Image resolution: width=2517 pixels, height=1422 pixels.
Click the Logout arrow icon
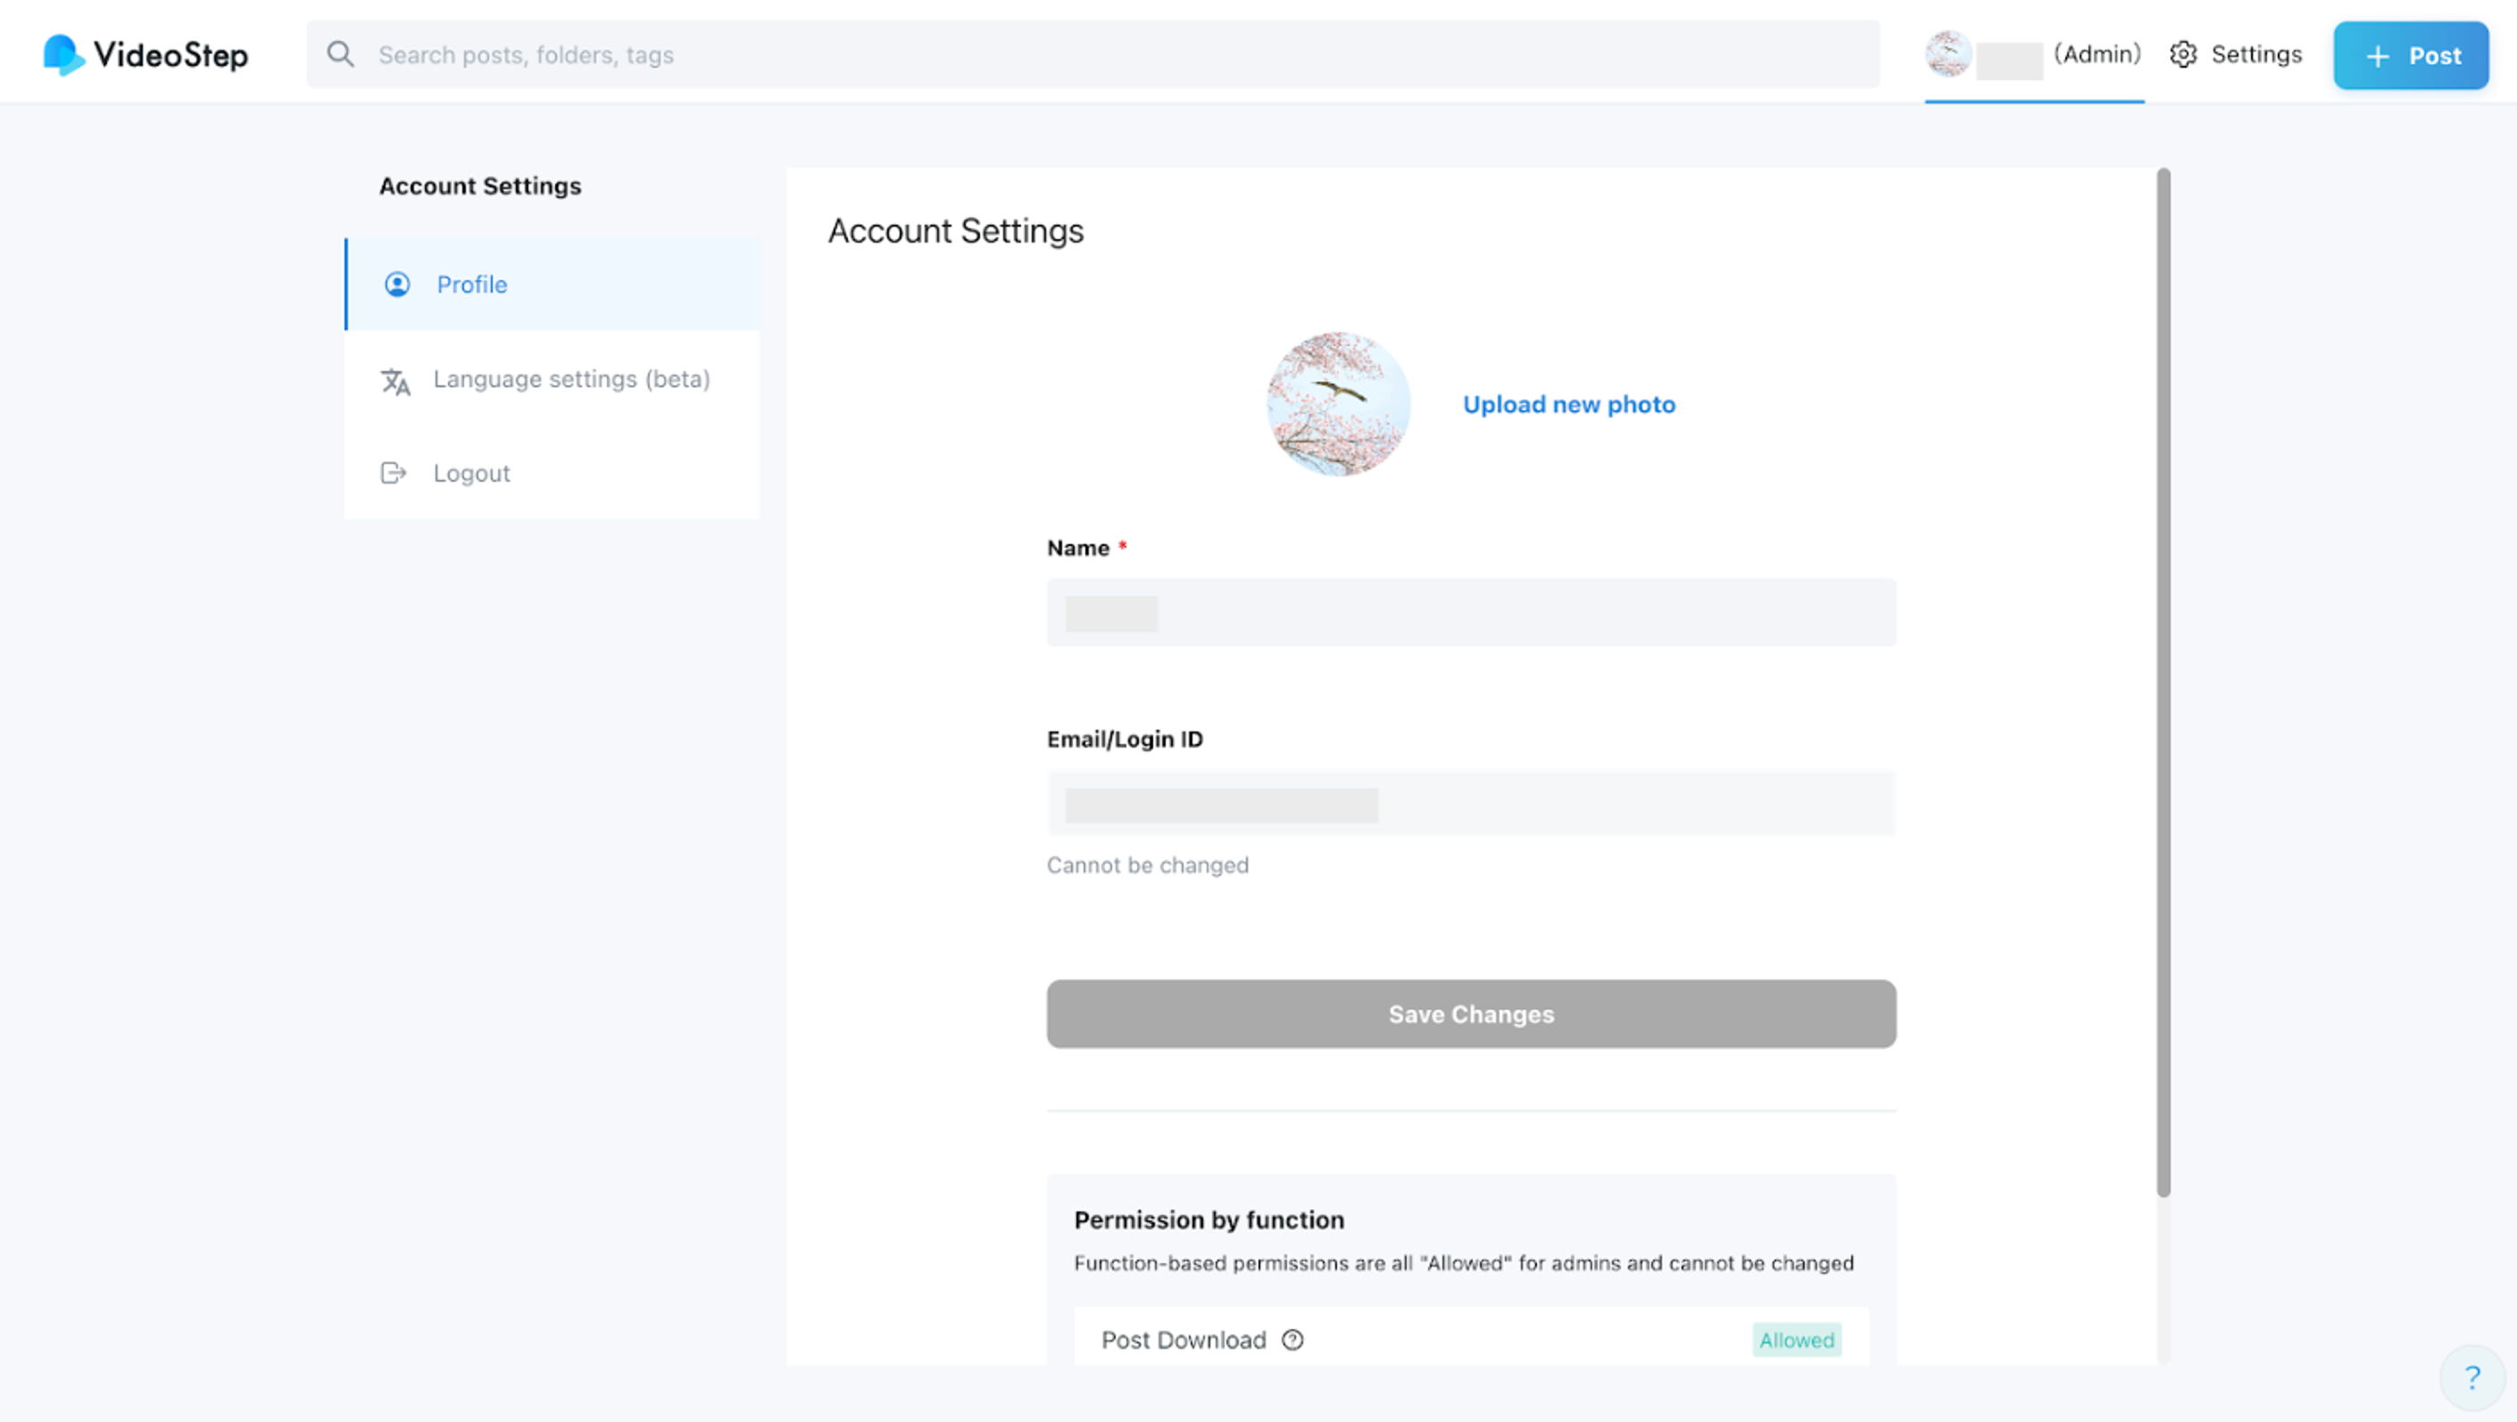click(x=393, y=474)
